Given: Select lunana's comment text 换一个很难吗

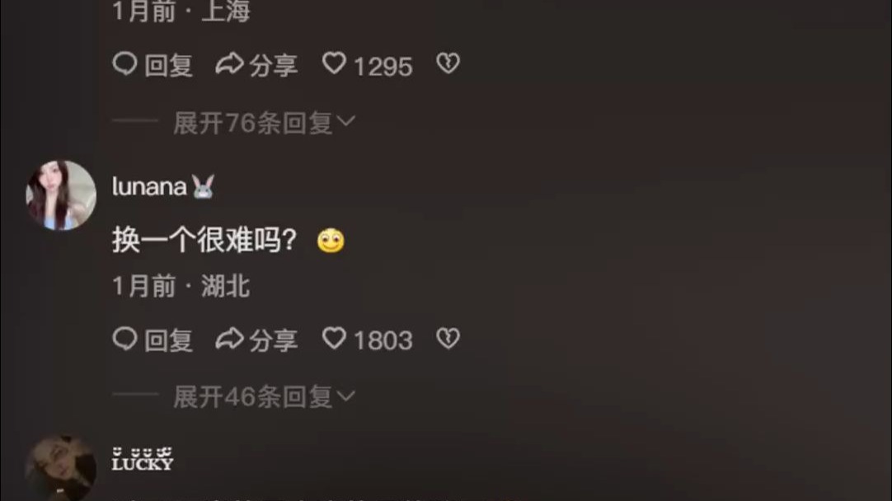Looking at the screenshot, I should [x=204, y=240].
